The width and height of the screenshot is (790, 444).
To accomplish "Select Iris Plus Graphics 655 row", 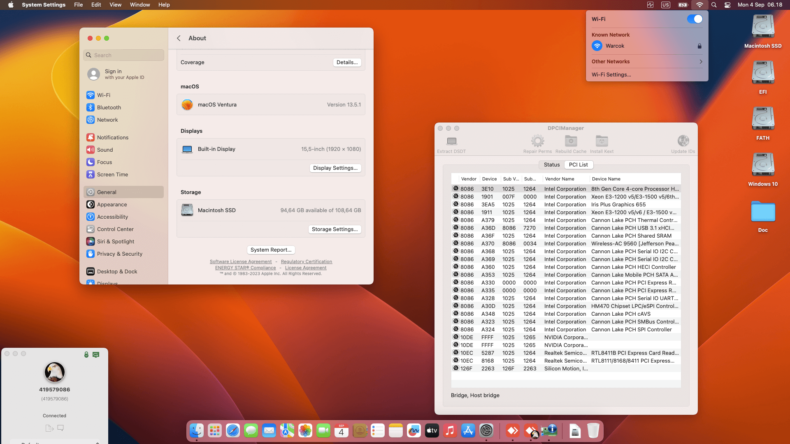I will 566,204.
